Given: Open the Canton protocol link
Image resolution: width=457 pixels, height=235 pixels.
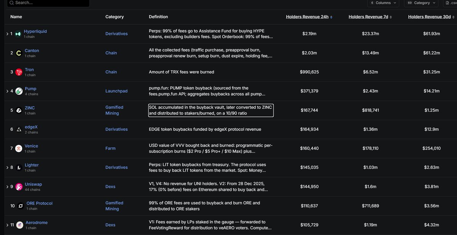Looking at the screenshot, I should pos(31,50).
